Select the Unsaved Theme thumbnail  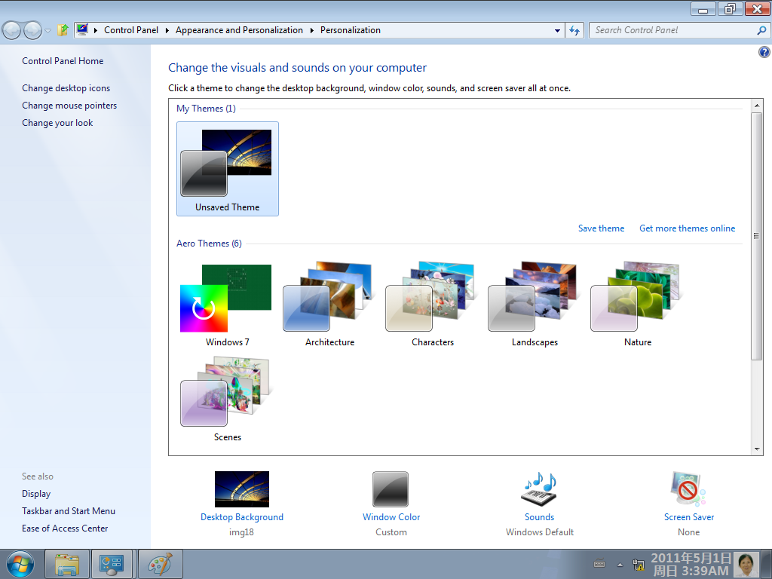[x=228, y=169]
